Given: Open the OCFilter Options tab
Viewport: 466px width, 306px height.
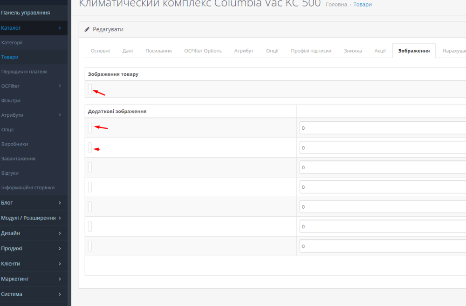Looking at the screenshot, I should (203, 51).
